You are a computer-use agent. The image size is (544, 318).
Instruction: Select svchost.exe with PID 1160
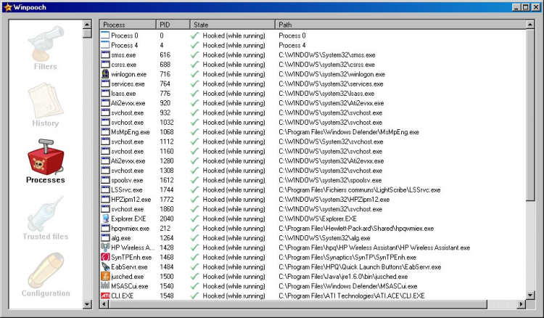tap(128, 151)
